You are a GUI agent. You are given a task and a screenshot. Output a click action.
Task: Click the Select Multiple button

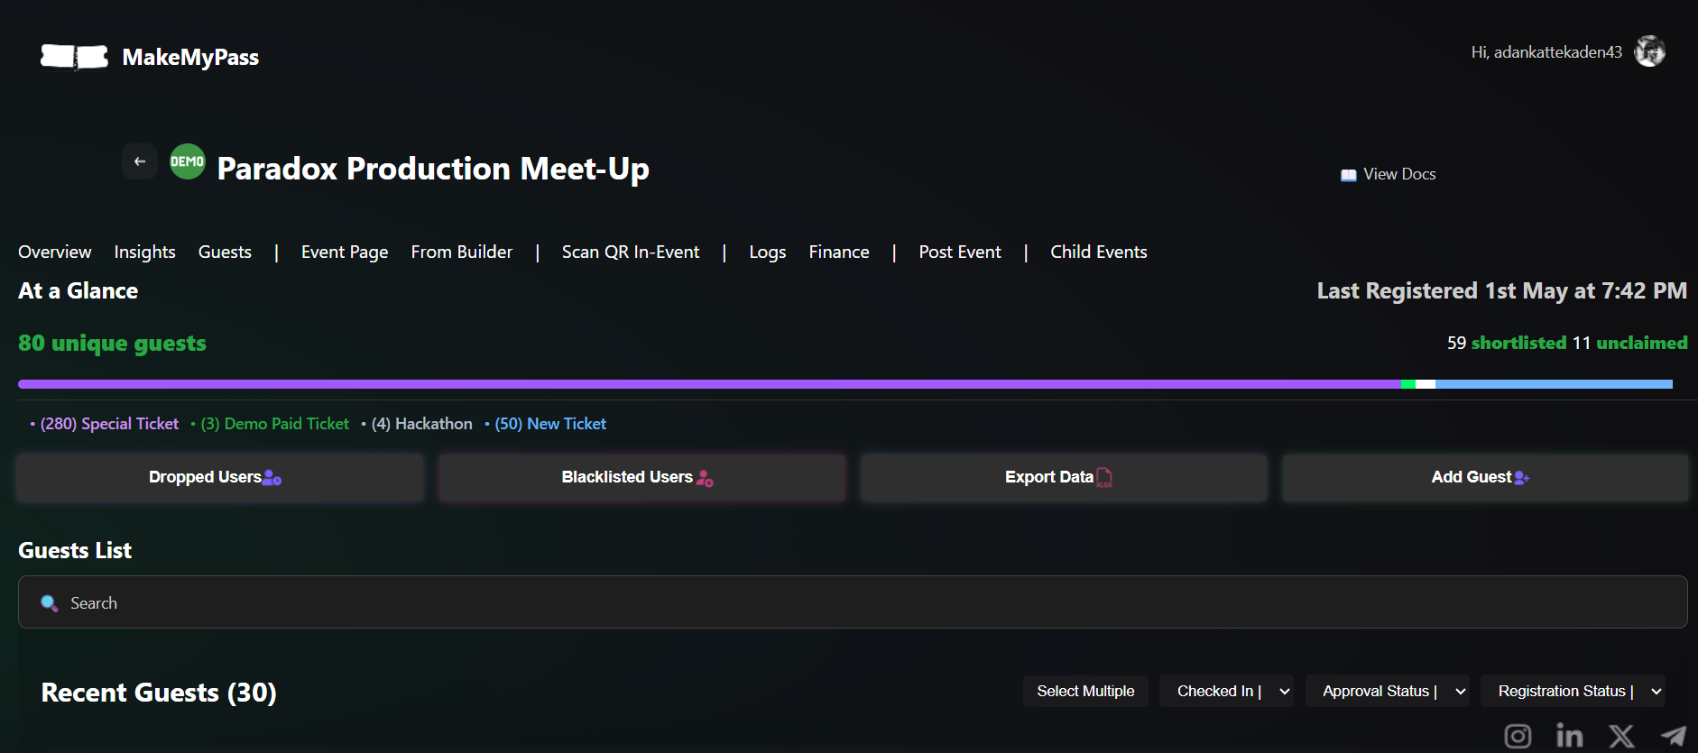tap(1085, 691)
